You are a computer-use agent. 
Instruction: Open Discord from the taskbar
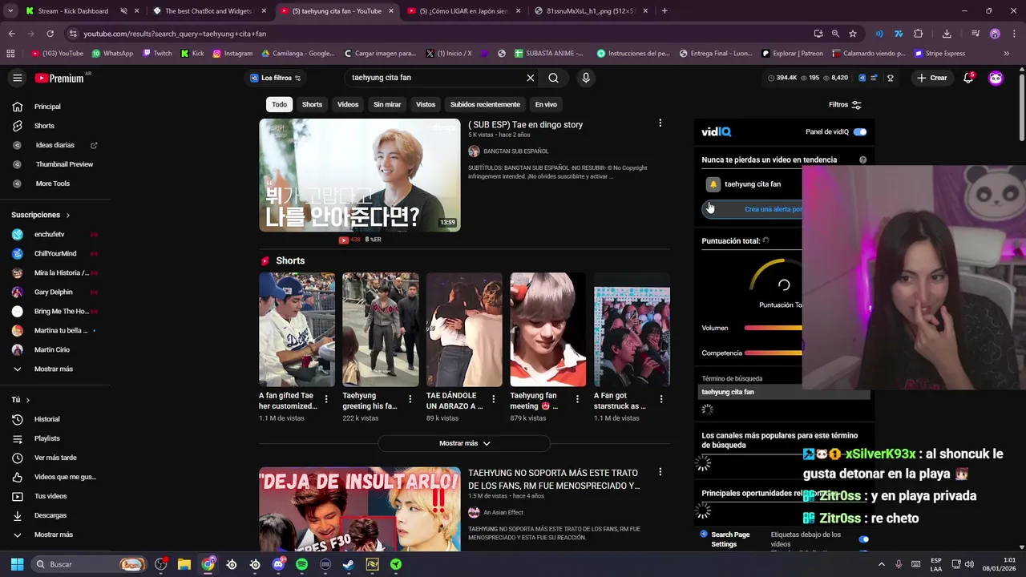(x=278, y=564)
